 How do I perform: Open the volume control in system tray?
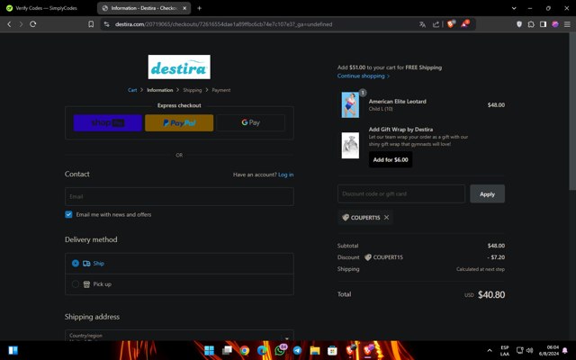coord(529,350)
